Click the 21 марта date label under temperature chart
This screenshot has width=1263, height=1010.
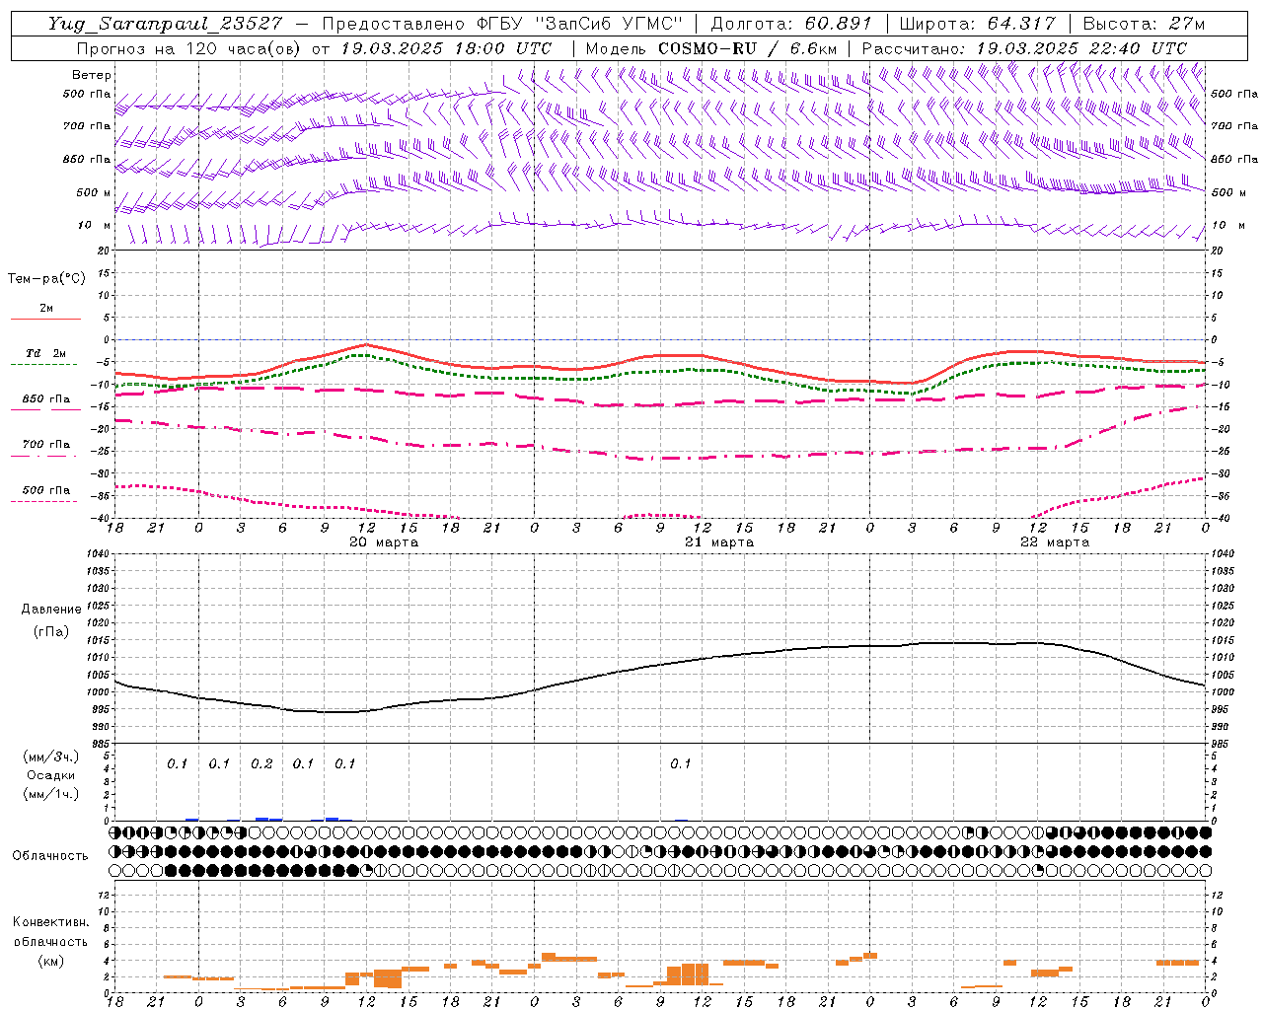719,542
